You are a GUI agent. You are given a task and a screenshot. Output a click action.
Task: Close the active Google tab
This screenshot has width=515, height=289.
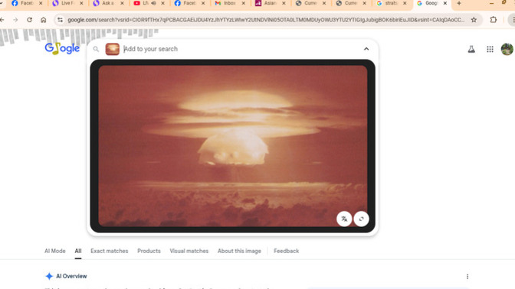click(x=445, y=3)
